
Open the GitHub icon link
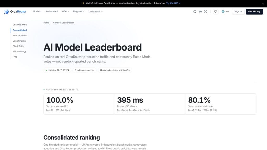coord(195,11)
